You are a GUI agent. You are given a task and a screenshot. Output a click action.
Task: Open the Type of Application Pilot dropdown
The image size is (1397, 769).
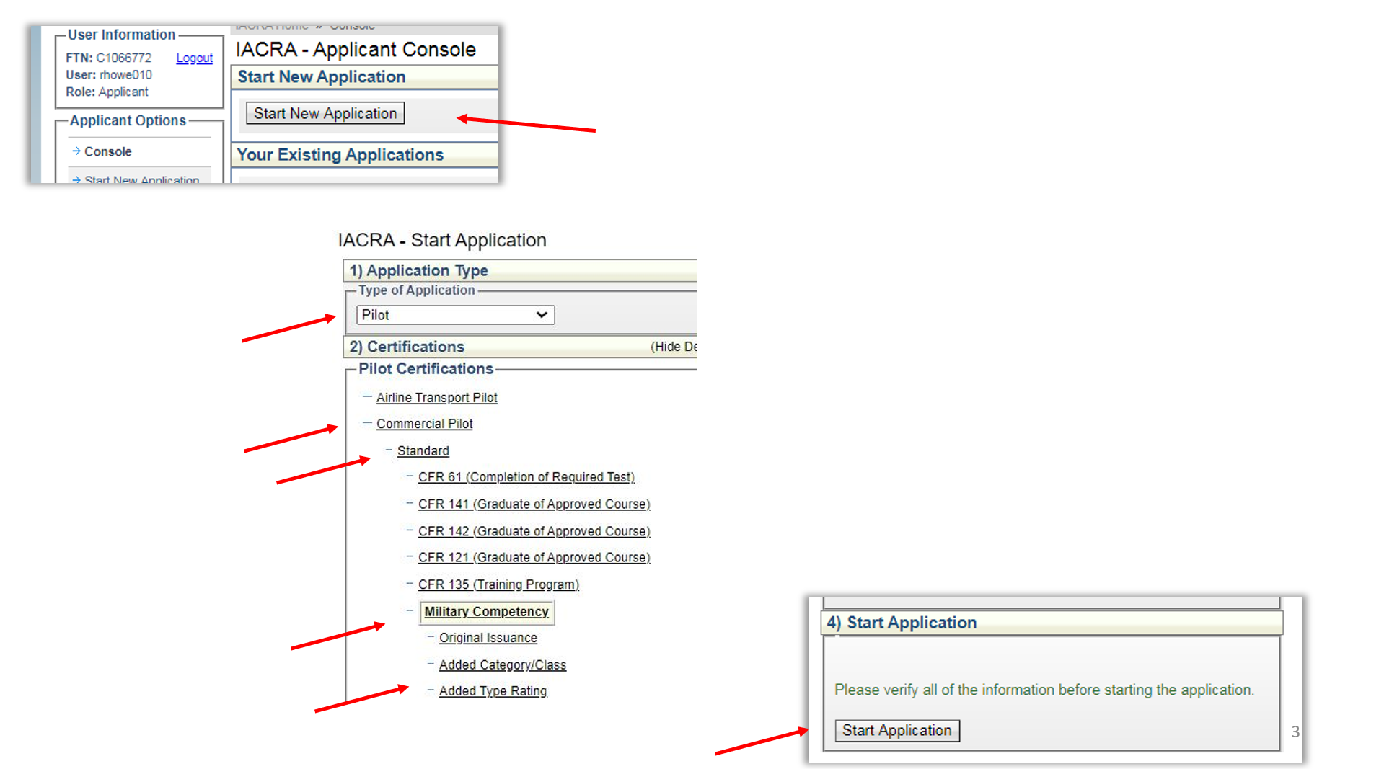pyautogui.click(x=455, y=315)
